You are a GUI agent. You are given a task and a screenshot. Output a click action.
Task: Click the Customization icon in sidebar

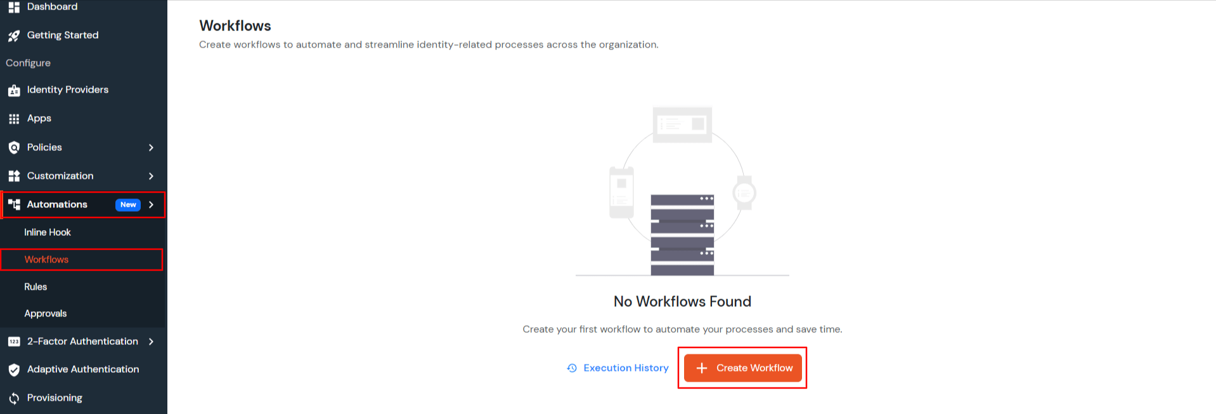coord(14,176)
